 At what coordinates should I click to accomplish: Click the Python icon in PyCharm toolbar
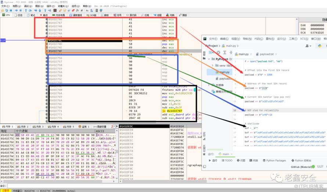[319, 46]
